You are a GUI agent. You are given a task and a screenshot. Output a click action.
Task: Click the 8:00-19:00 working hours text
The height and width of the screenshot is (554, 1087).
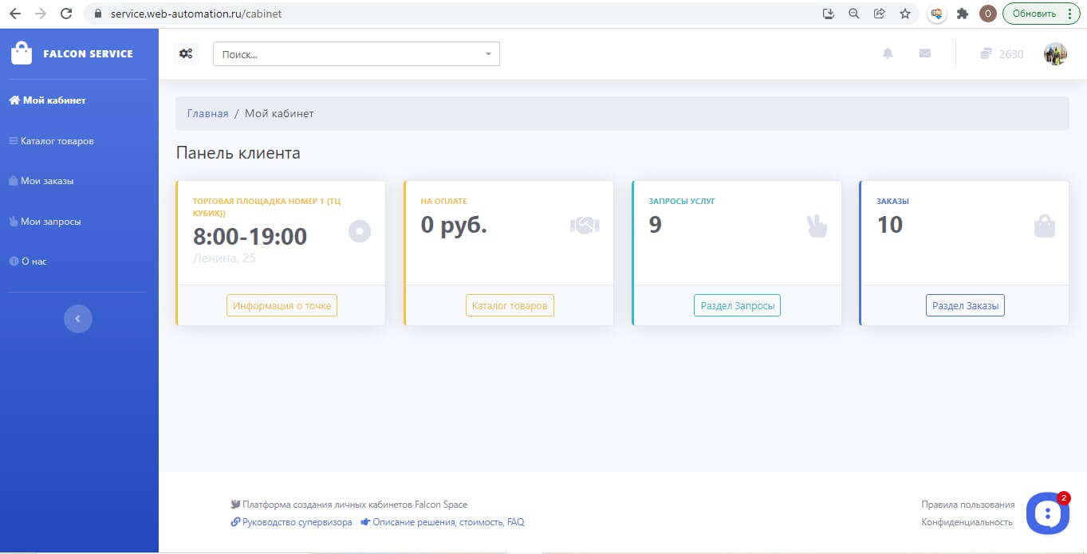[250, 236]
